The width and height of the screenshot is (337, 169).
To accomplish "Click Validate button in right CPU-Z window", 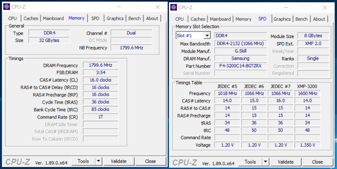I will (286, 162).
